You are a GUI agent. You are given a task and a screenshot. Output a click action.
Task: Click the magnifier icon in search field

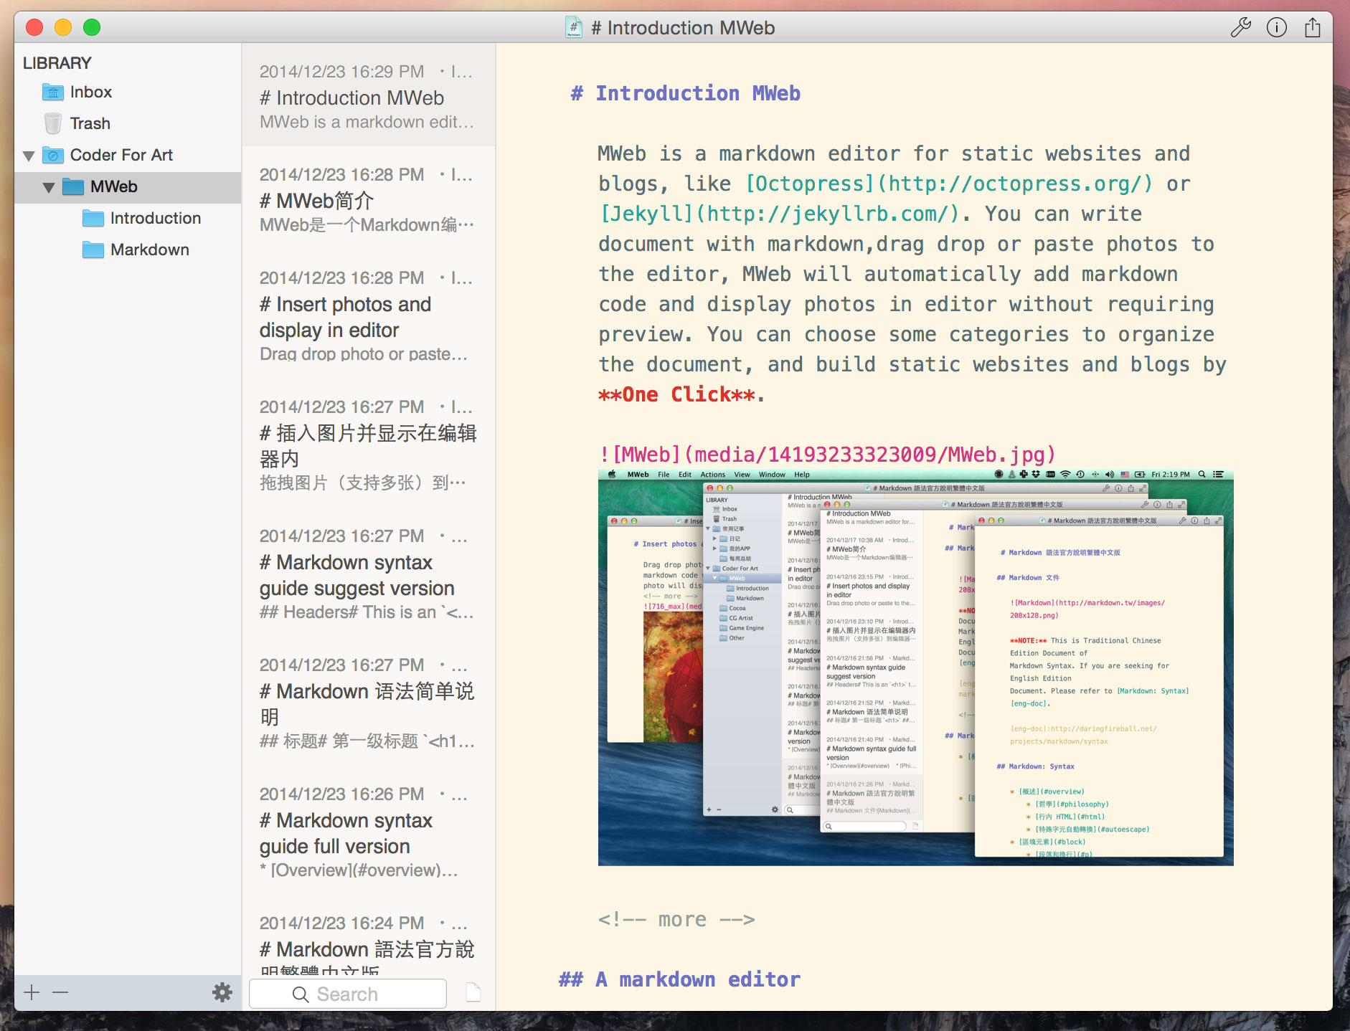click(x=301, y=994)
